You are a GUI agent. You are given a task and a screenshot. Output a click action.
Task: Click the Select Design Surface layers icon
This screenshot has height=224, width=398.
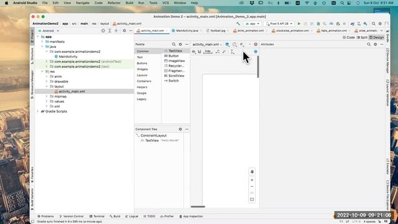[227, 44]
